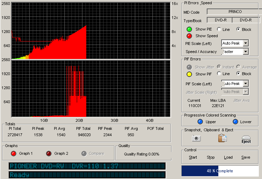
Task: Click the Show Speed label
Action: point(207,36)
